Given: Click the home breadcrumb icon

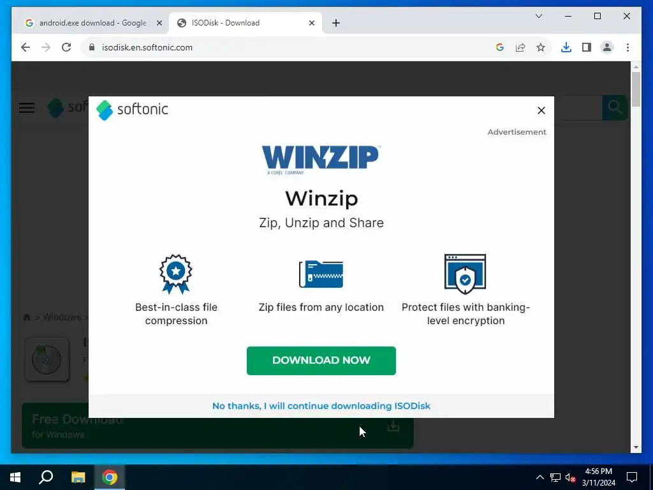Looking at the screenshot, I should (x=27, y=318).
